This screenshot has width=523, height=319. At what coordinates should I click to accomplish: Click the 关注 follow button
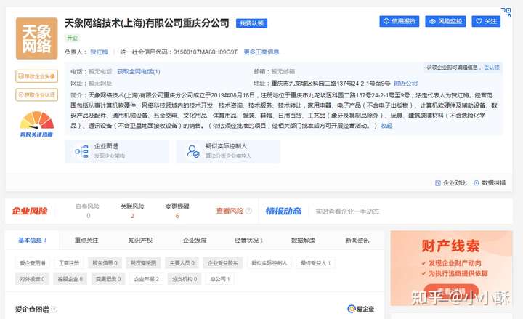pyautogui.click(x=486, y=21)
